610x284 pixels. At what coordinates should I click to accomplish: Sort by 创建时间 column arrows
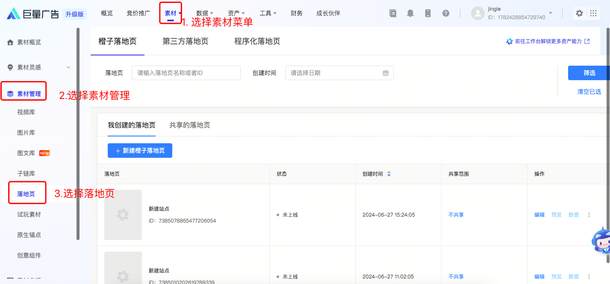coord(389,174)
